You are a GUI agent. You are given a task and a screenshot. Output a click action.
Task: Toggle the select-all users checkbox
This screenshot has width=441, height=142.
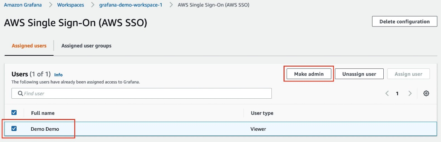(x=14, y=112)
